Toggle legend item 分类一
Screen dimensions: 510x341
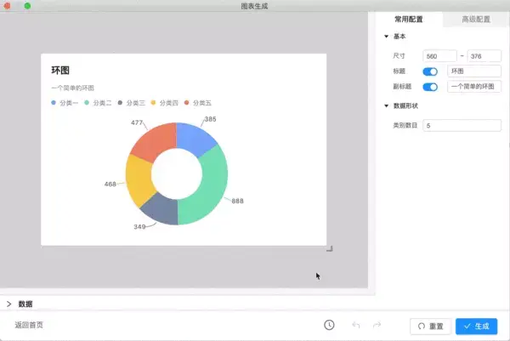[65, 103]
